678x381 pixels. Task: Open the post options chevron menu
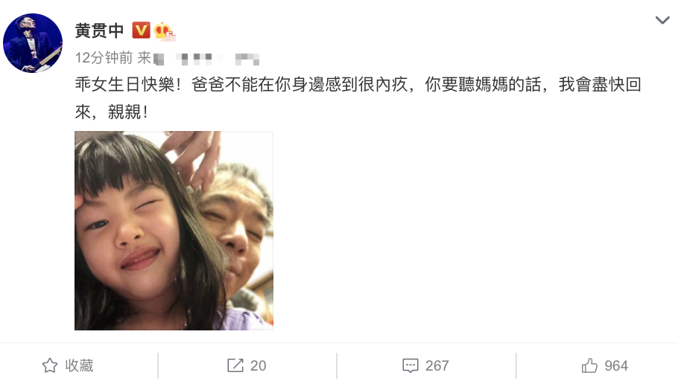coord(662,20)
